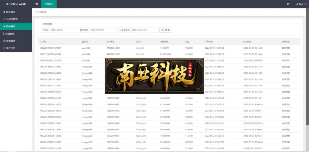This screenshot has height=152, width=309.
Task: Click the 佣金 column header
Action: pyautogui.click(x=187, y=42)
